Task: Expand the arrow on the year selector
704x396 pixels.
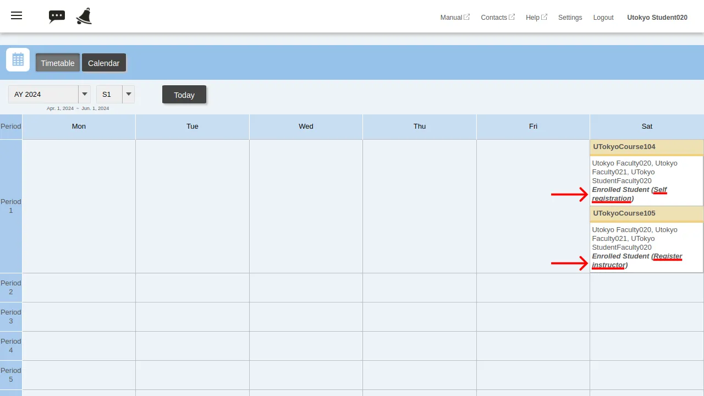Action: pyautogui.click(x=85, y=94)
